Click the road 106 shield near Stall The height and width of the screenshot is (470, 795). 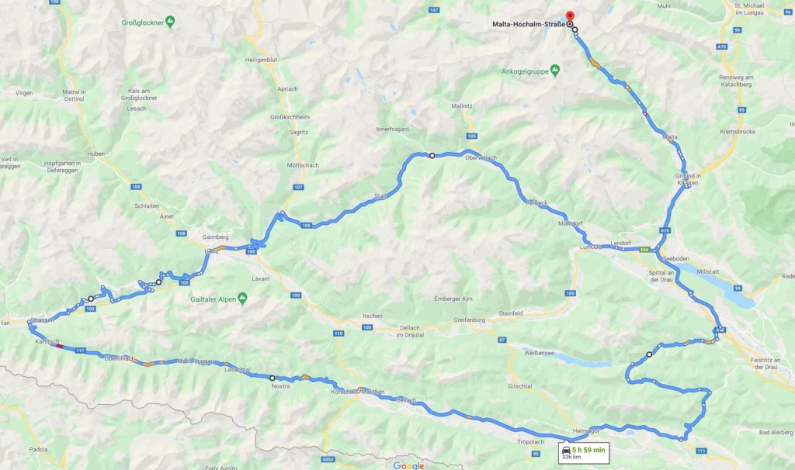pos(306,226)
